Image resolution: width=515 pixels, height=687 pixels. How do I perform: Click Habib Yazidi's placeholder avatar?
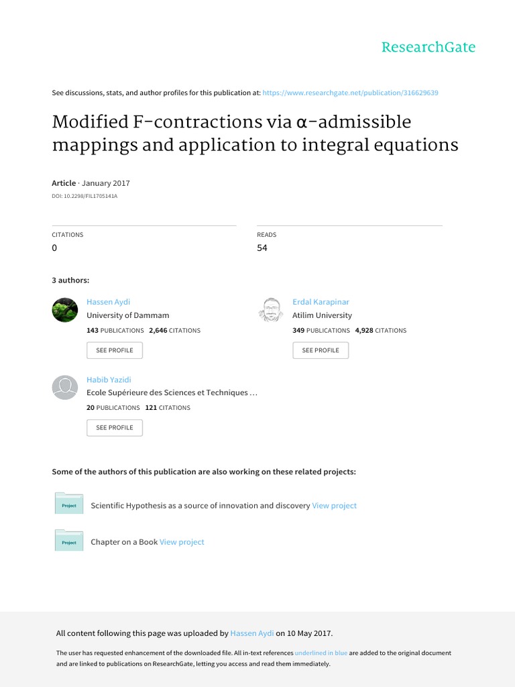(64, 387)
